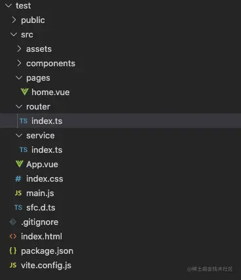Click the Vue icon beside home.vue
Viewport: 241px width, 280px height.
point(25,92)
